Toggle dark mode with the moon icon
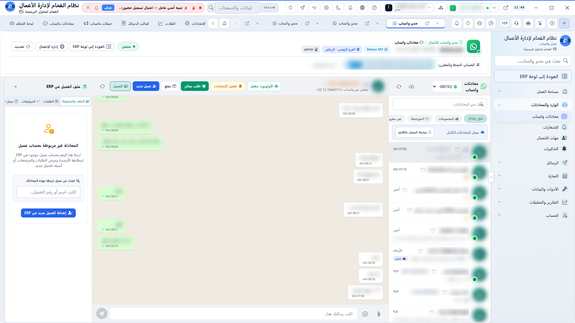Image resolution: width=575 pixels, height=323 pixels. 338,8
